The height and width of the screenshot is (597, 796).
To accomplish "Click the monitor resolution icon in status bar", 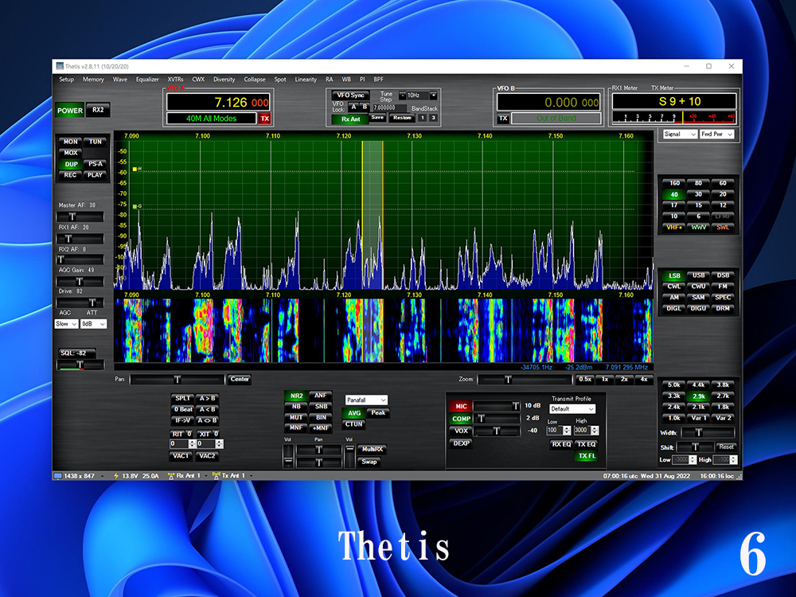I will 58,476.
